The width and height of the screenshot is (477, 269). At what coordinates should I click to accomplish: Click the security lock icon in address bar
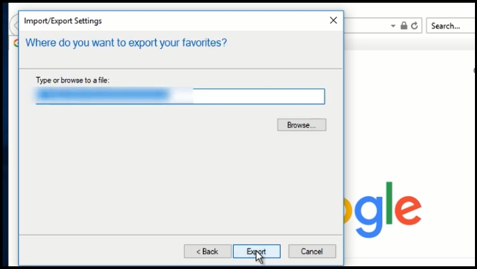pos(403,25)
